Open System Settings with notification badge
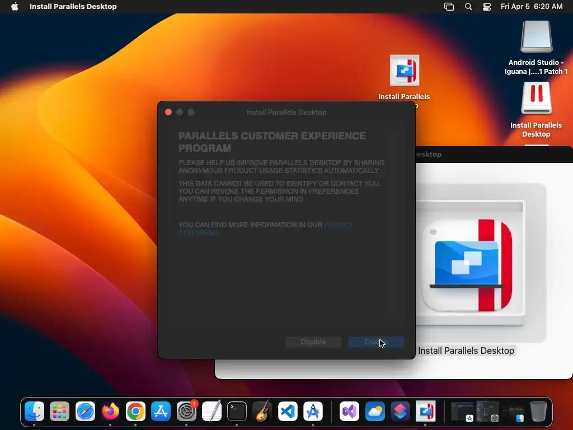 [186, 412]
